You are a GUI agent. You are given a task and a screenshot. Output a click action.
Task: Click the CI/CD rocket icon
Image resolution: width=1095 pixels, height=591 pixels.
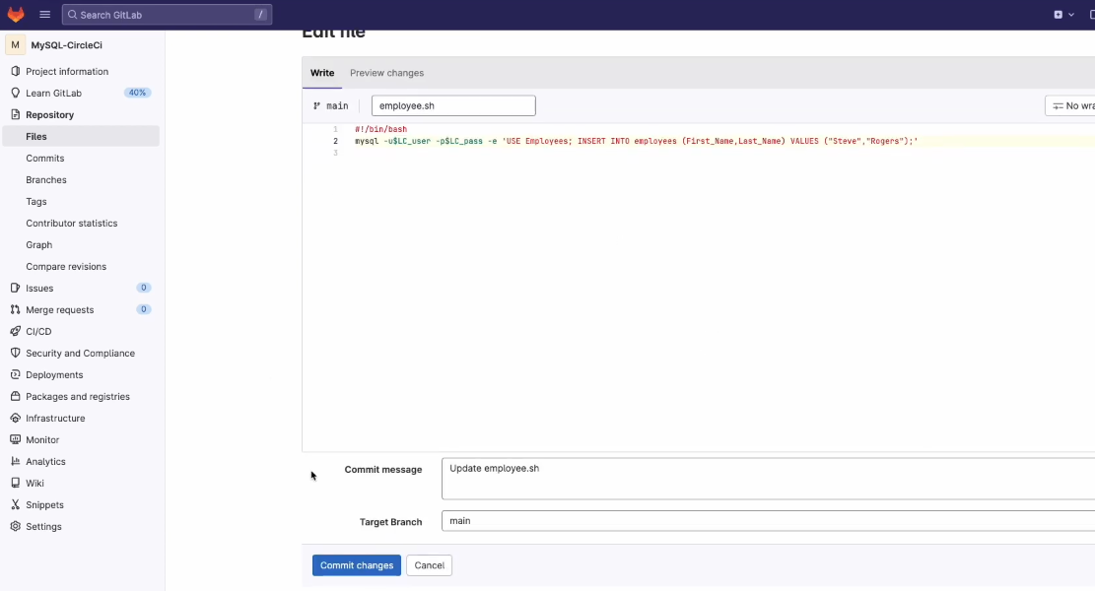[x=16, y=331]
